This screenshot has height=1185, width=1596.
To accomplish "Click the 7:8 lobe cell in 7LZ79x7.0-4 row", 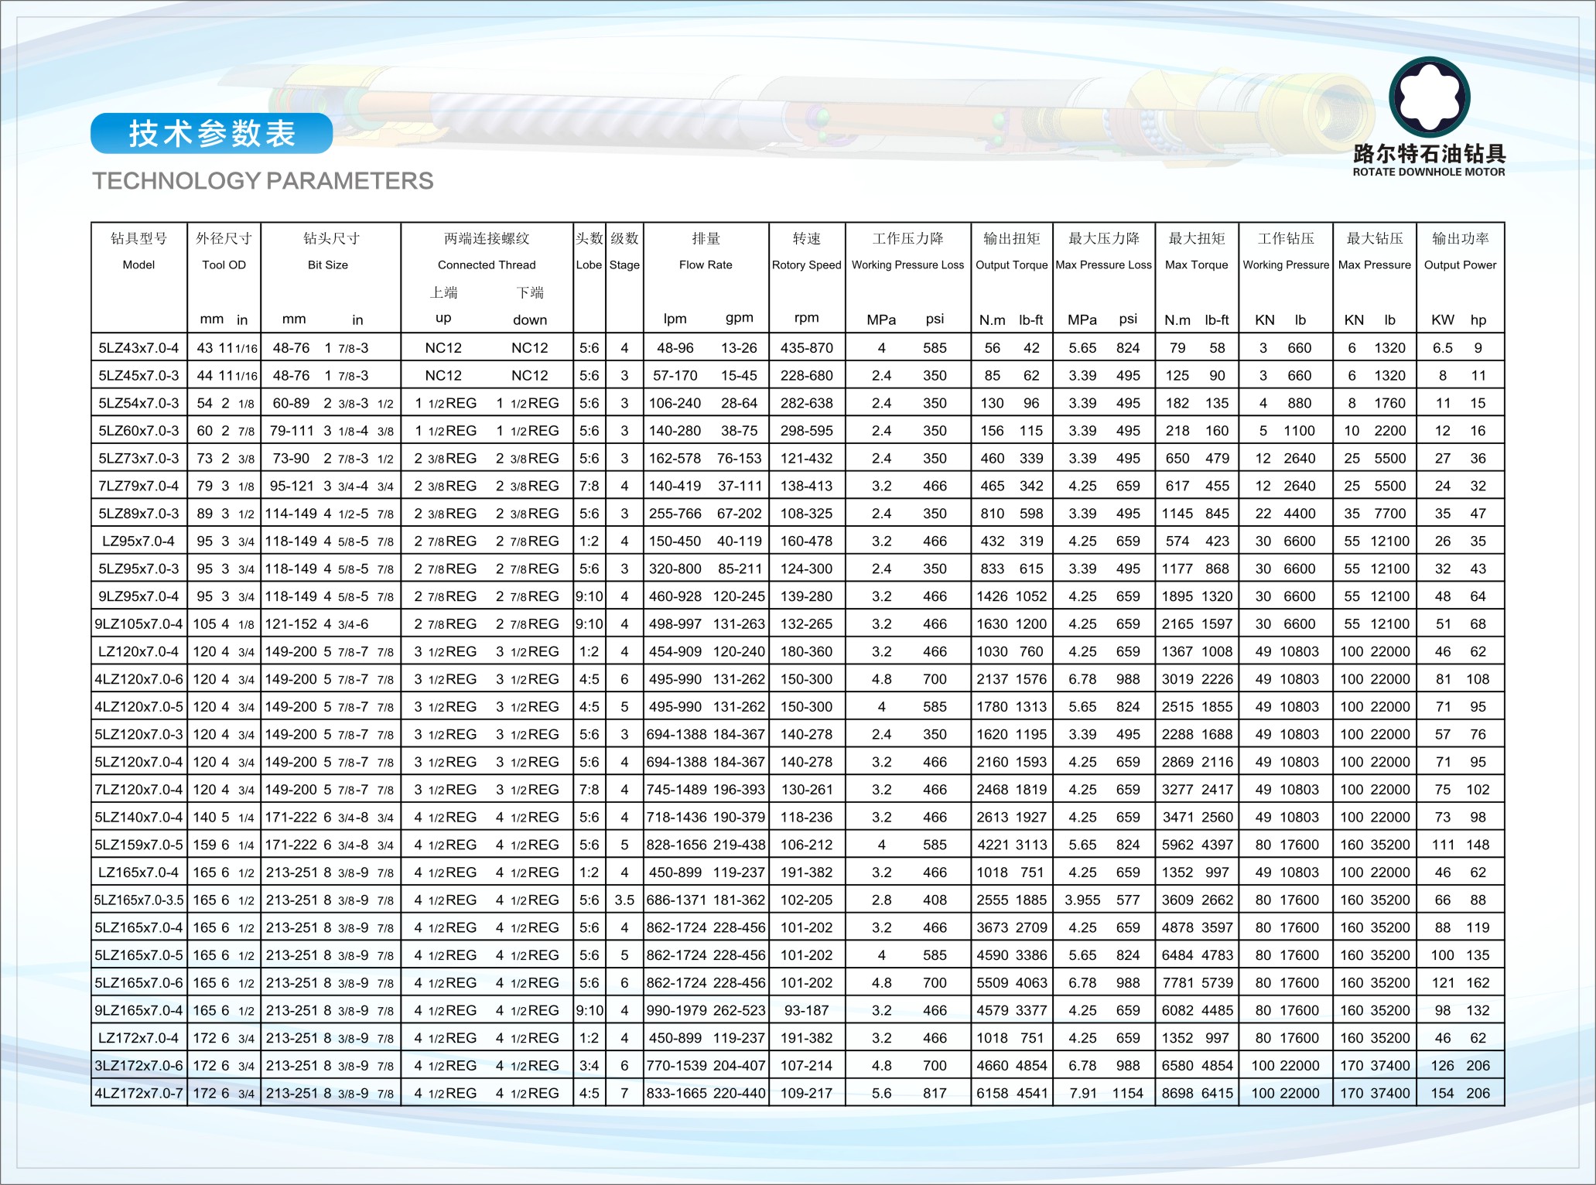I will pos(590,486).
